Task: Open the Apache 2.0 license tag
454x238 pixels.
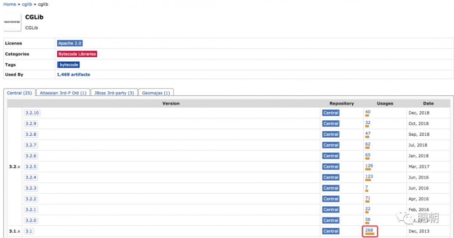Action: pos(70,43)
